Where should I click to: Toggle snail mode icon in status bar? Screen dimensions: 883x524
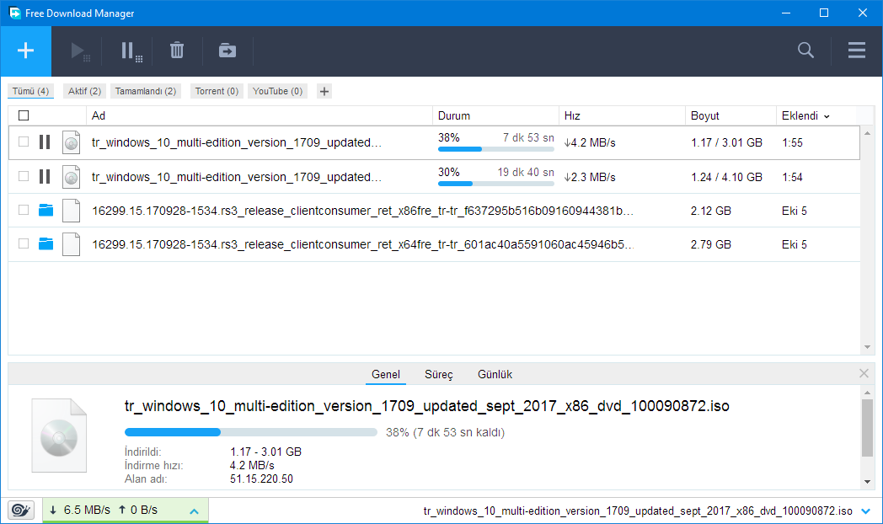click(21, 510)
